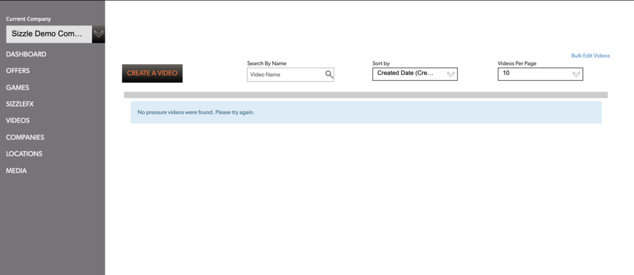
Task: Focus the Video Name search field
Action: [290, 75]
